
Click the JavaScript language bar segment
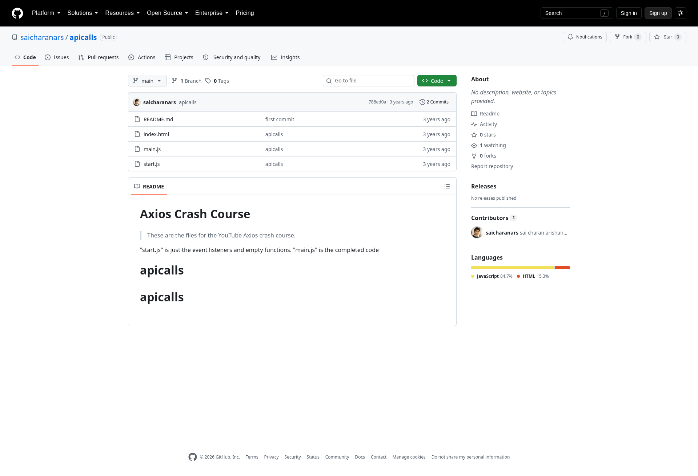click(x=513, y=268)
